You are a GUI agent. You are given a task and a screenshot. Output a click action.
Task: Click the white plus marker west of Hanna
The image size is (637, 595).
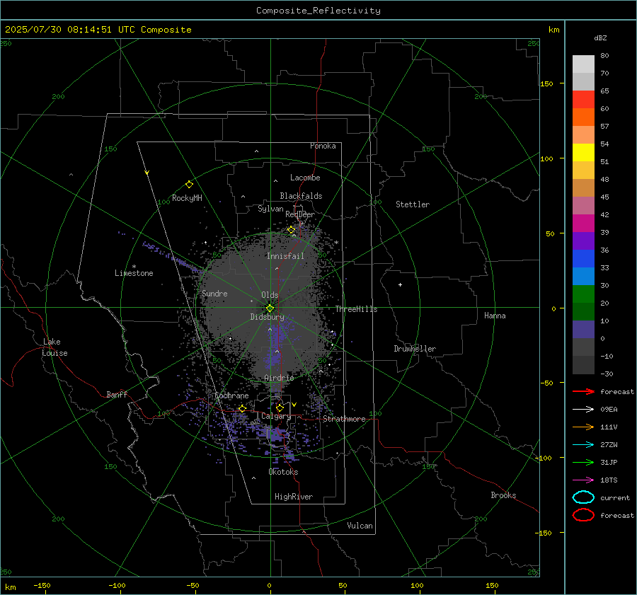pos(400,284)
